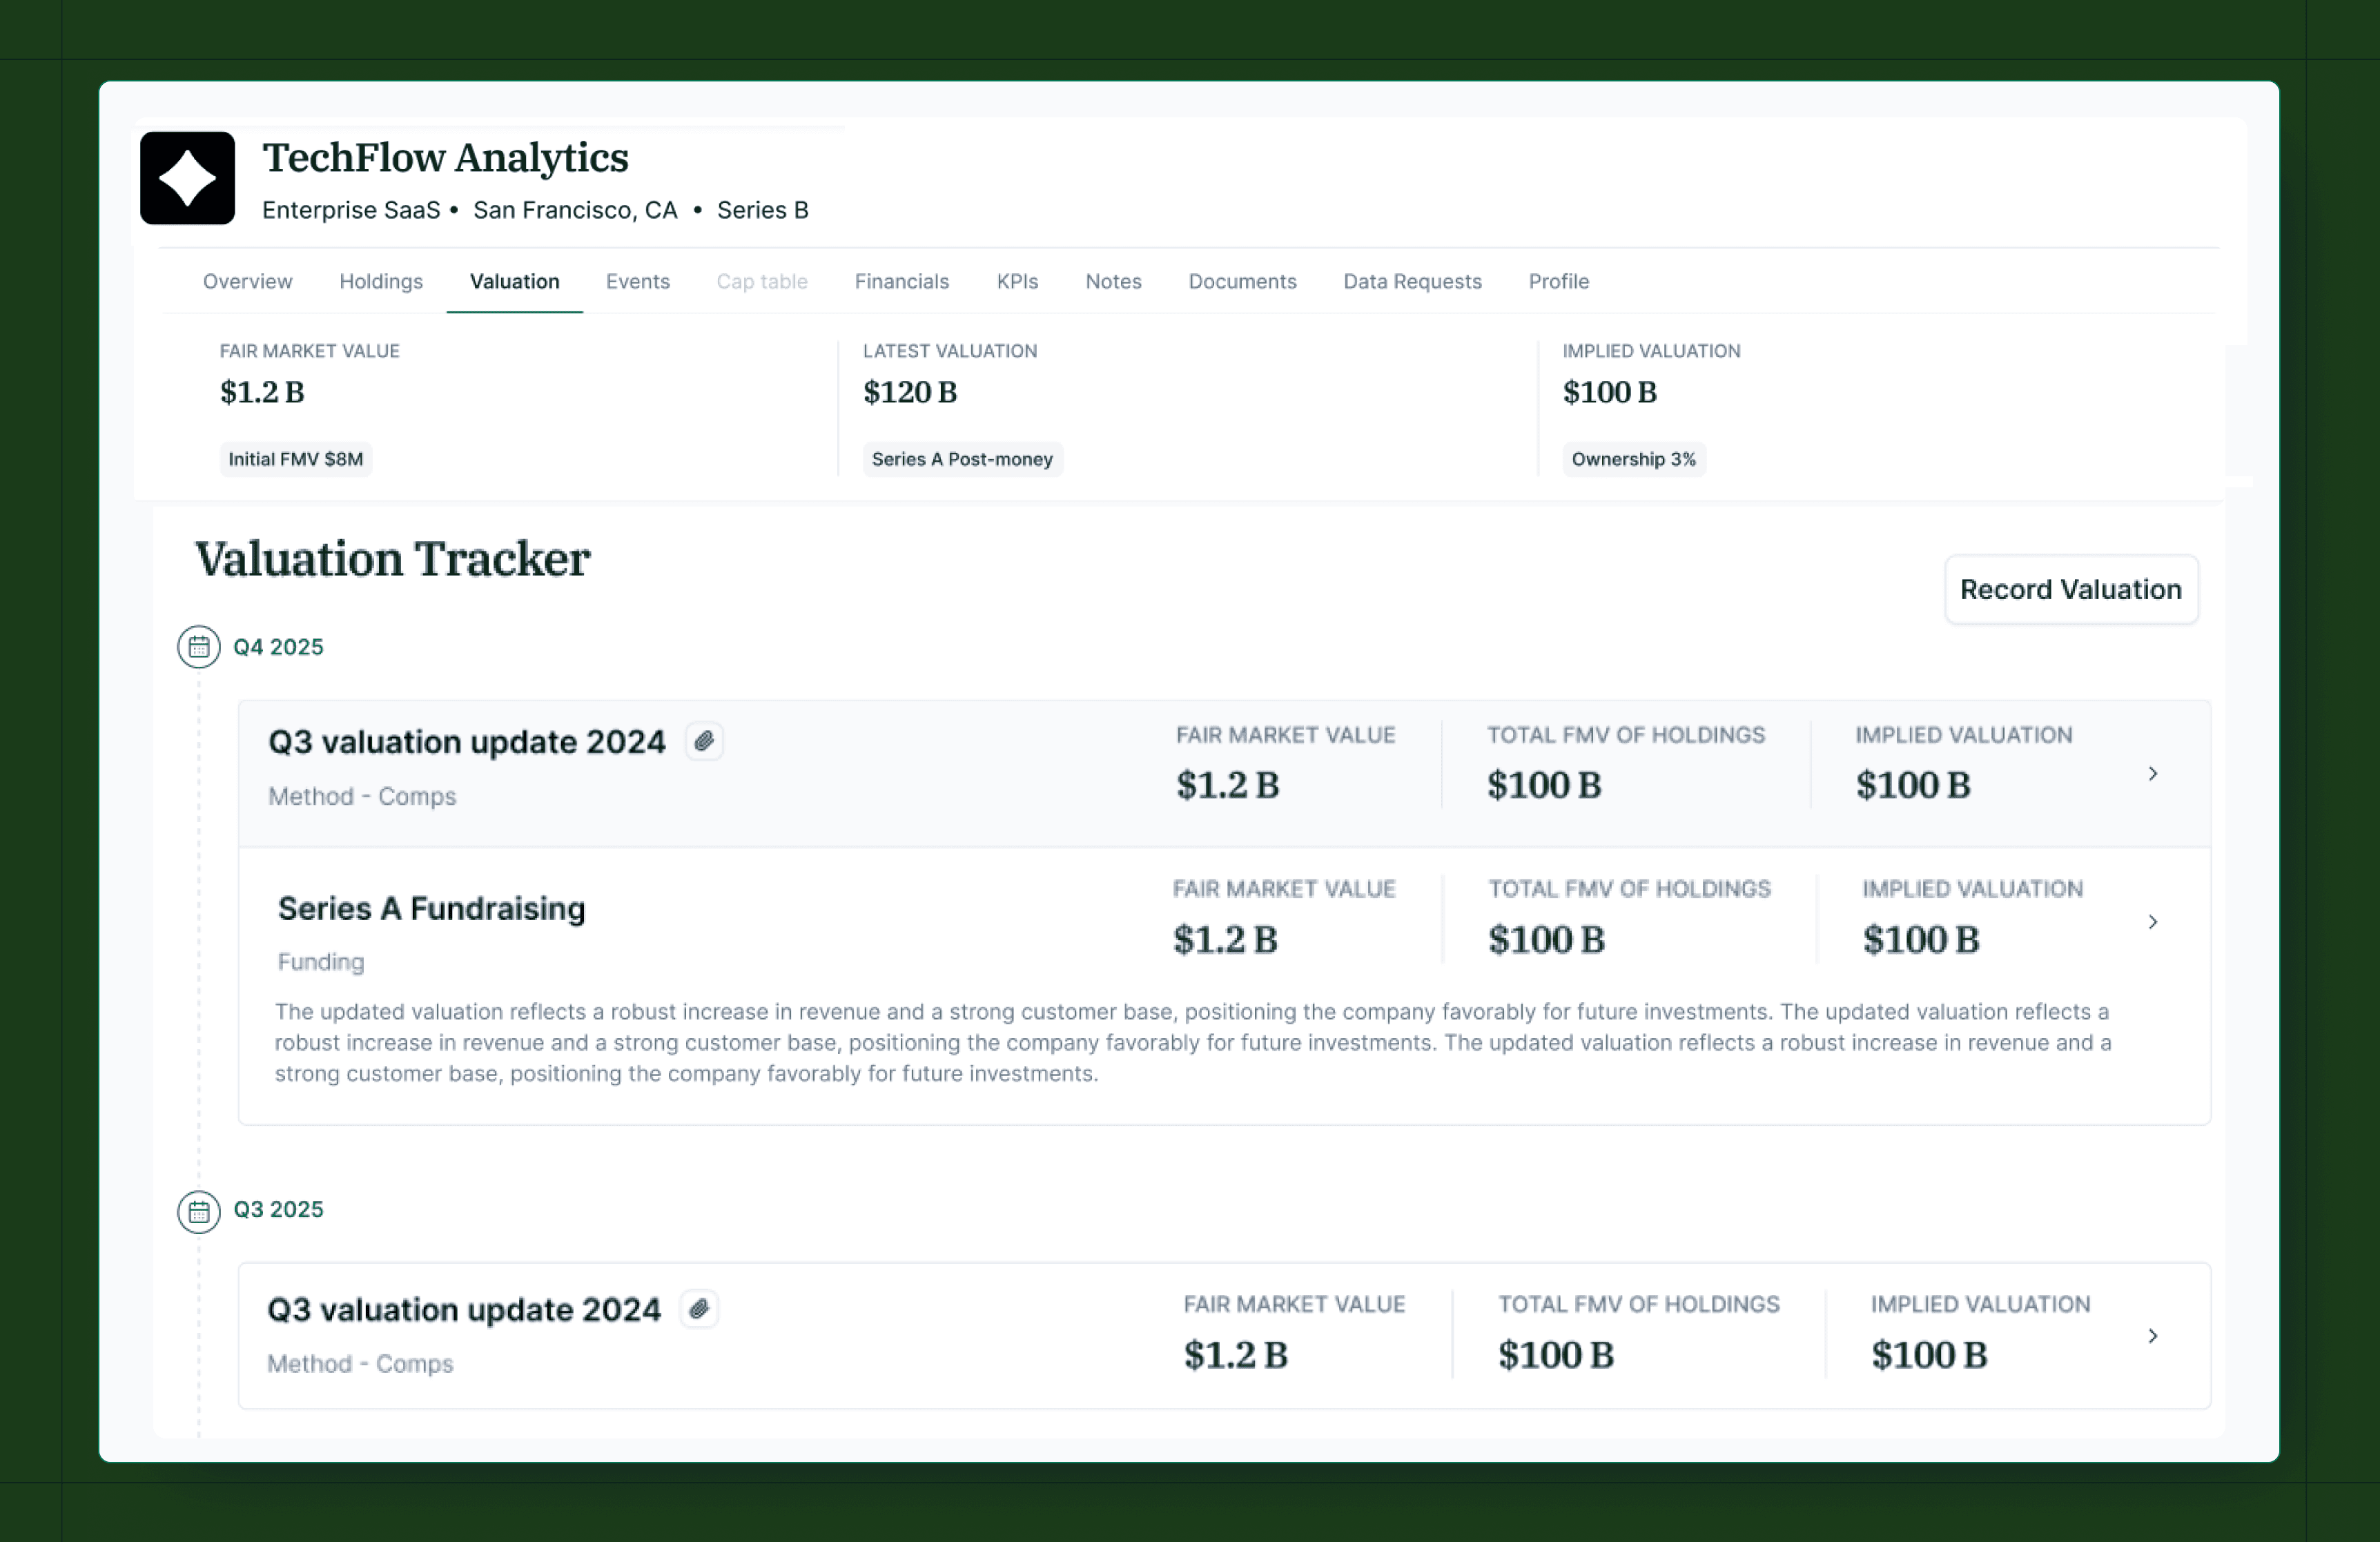Image resolution: width=2380 pixels, height=1542 pixels.
Task: Open the Holdings tab
Action: click(x=381, y=281)
